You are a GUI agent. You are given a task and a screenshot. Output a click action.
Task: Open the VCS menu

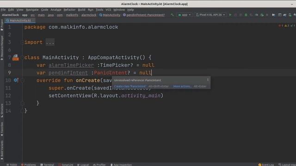pos(108,10)
